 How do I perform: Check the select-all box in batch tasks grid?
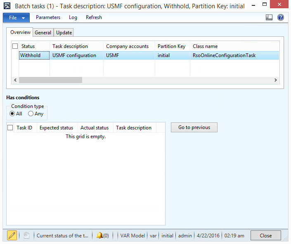tap(15, 46)
